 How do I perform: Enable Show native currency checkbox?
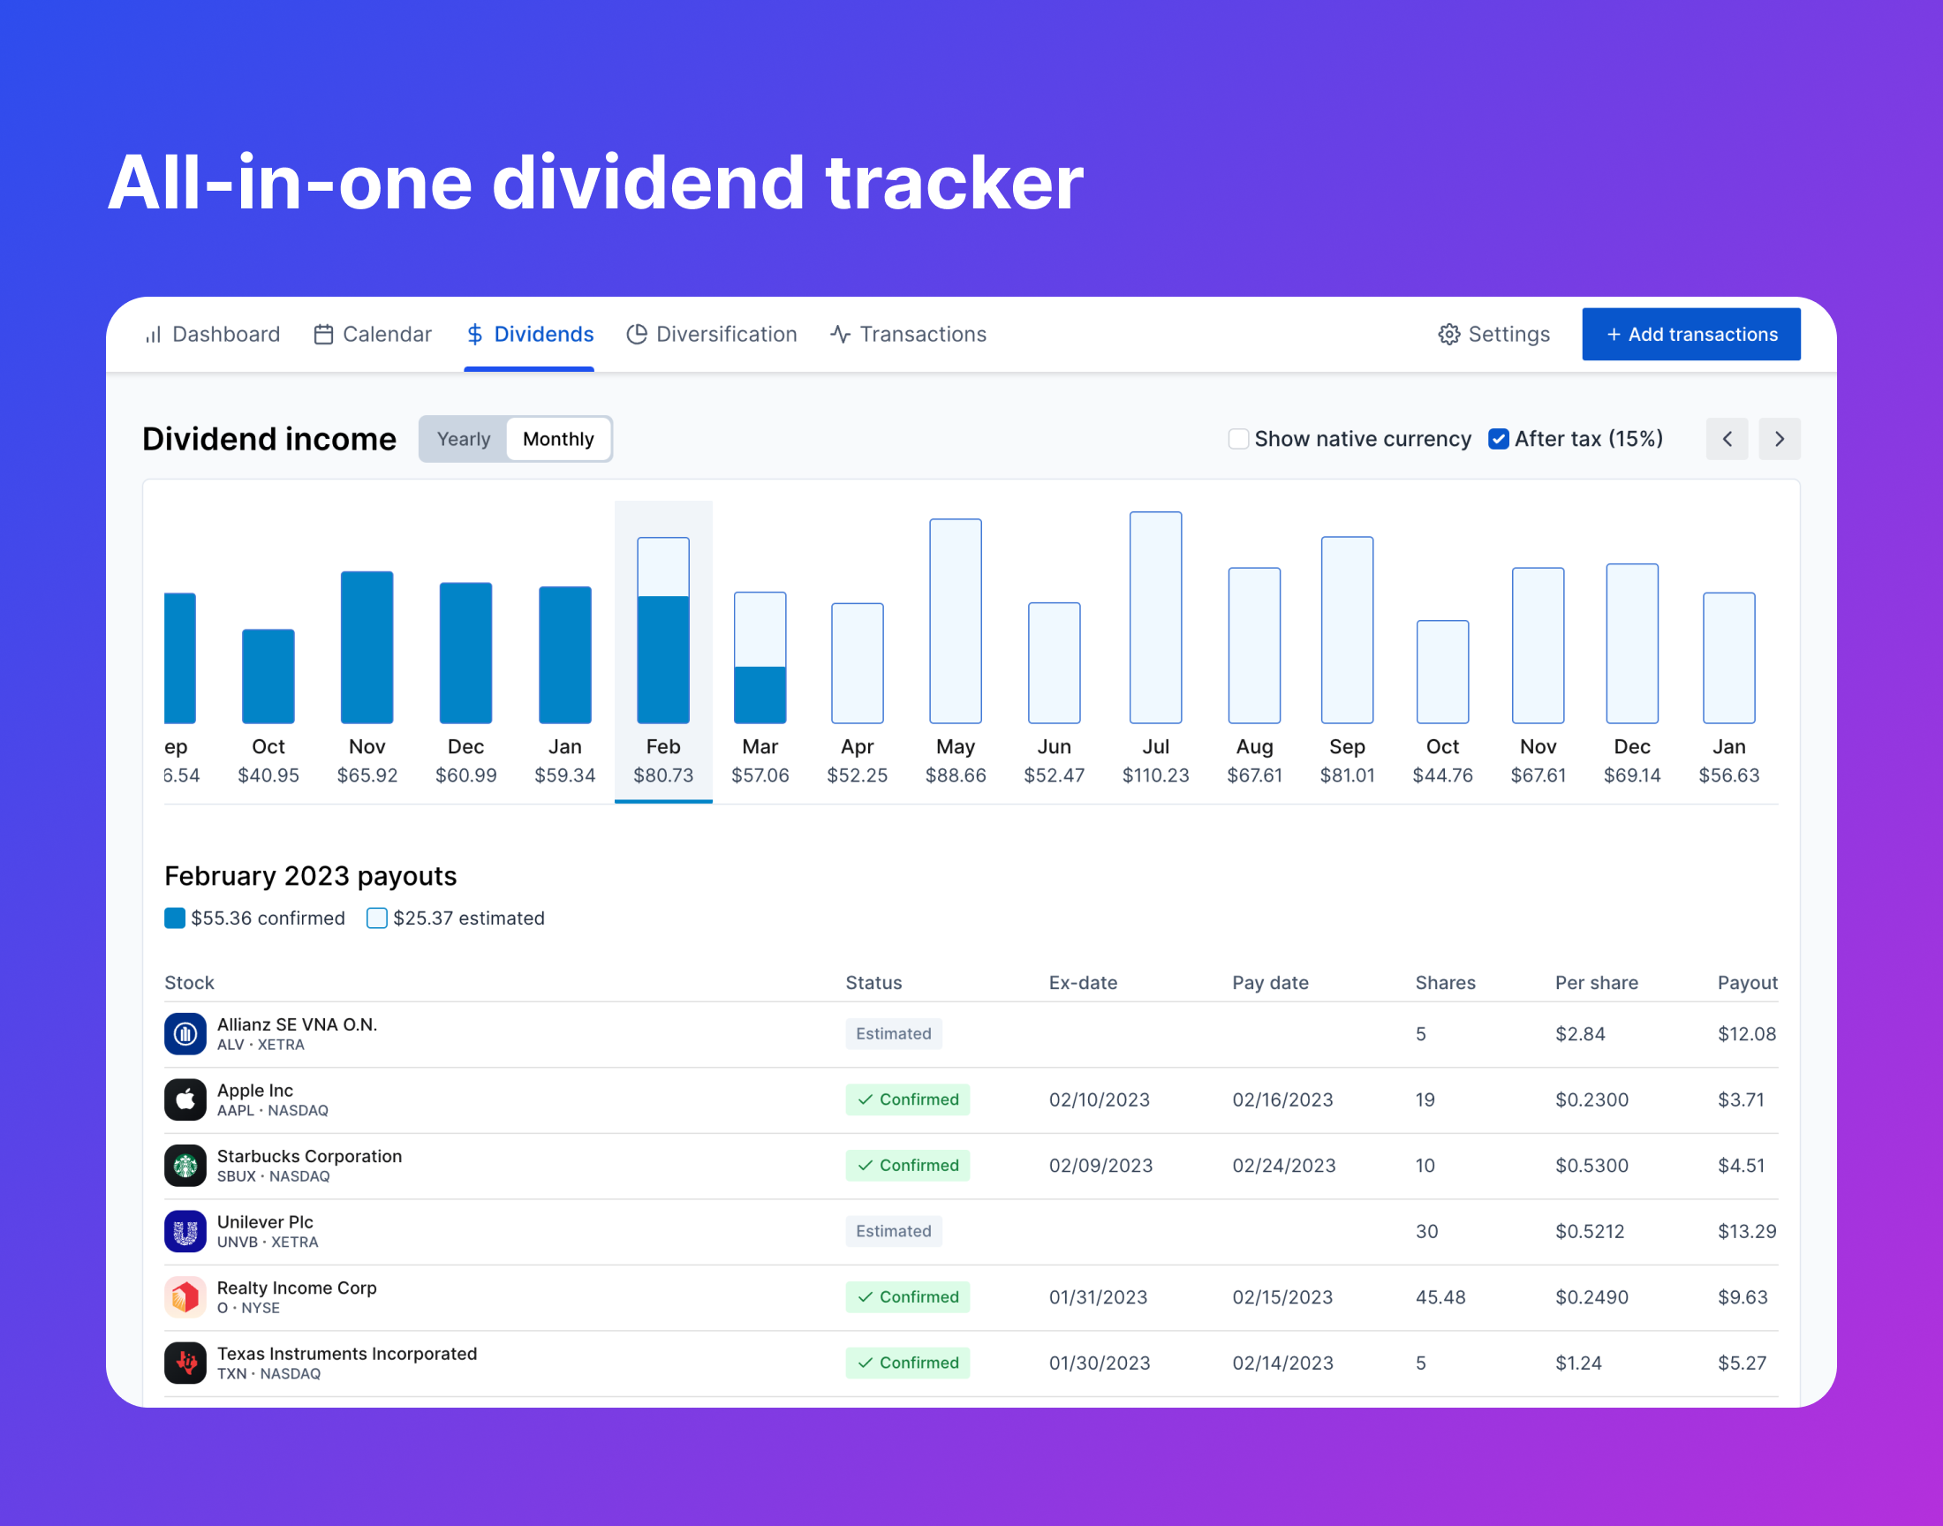[1238, 439]
